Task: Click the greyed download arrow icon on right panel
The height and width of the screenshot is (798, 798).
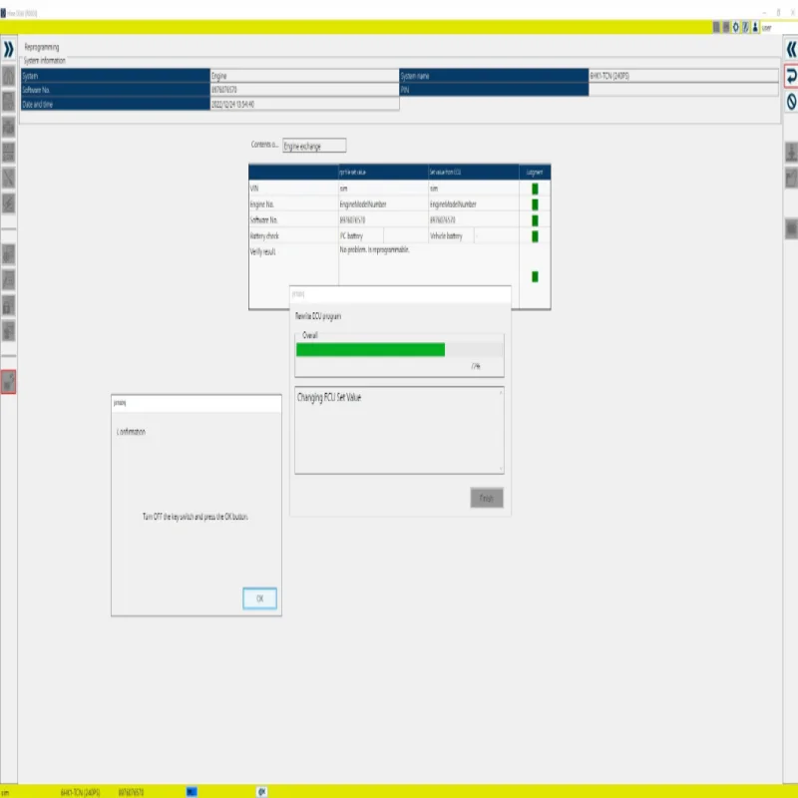Action: (791, 153)
